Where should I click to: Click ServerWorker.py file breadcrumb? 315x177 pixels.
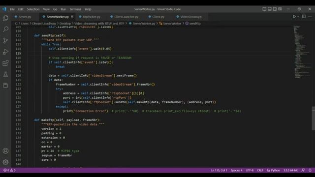tap(144, 24)
